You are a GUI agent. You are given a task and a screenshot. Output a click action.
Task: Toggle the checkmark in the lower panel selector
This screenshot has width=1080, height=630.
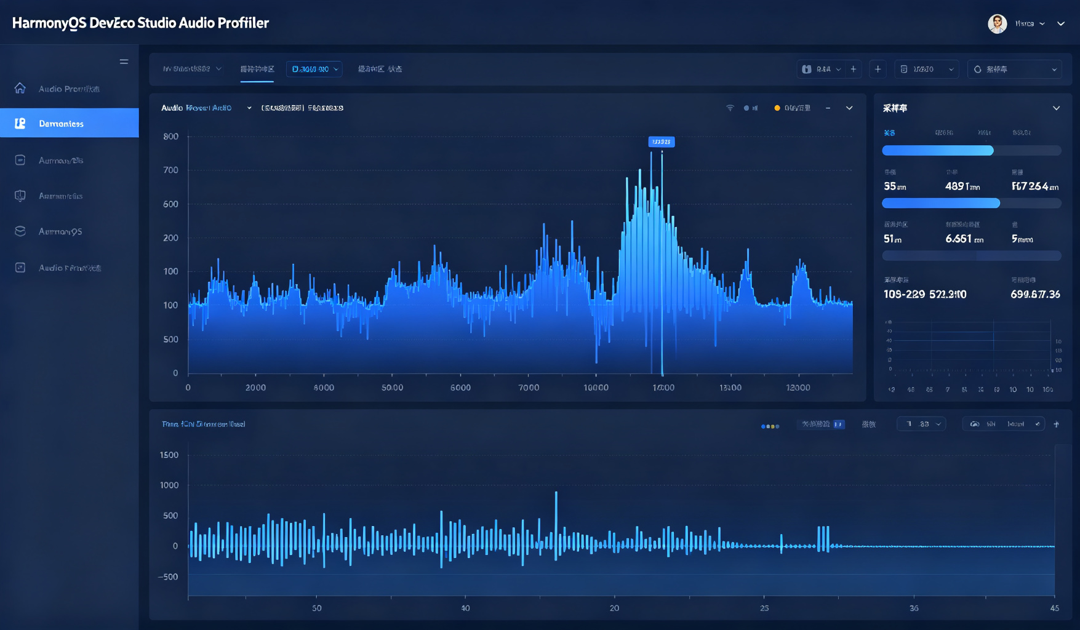click(1038, 424)
